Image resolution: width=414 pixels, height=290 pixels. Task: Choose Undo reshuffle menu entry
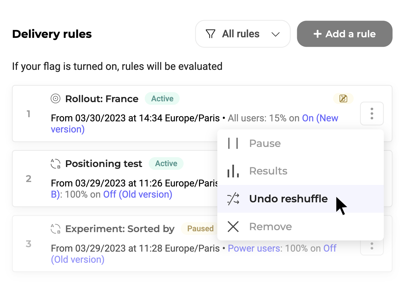[x=300, y=199]
